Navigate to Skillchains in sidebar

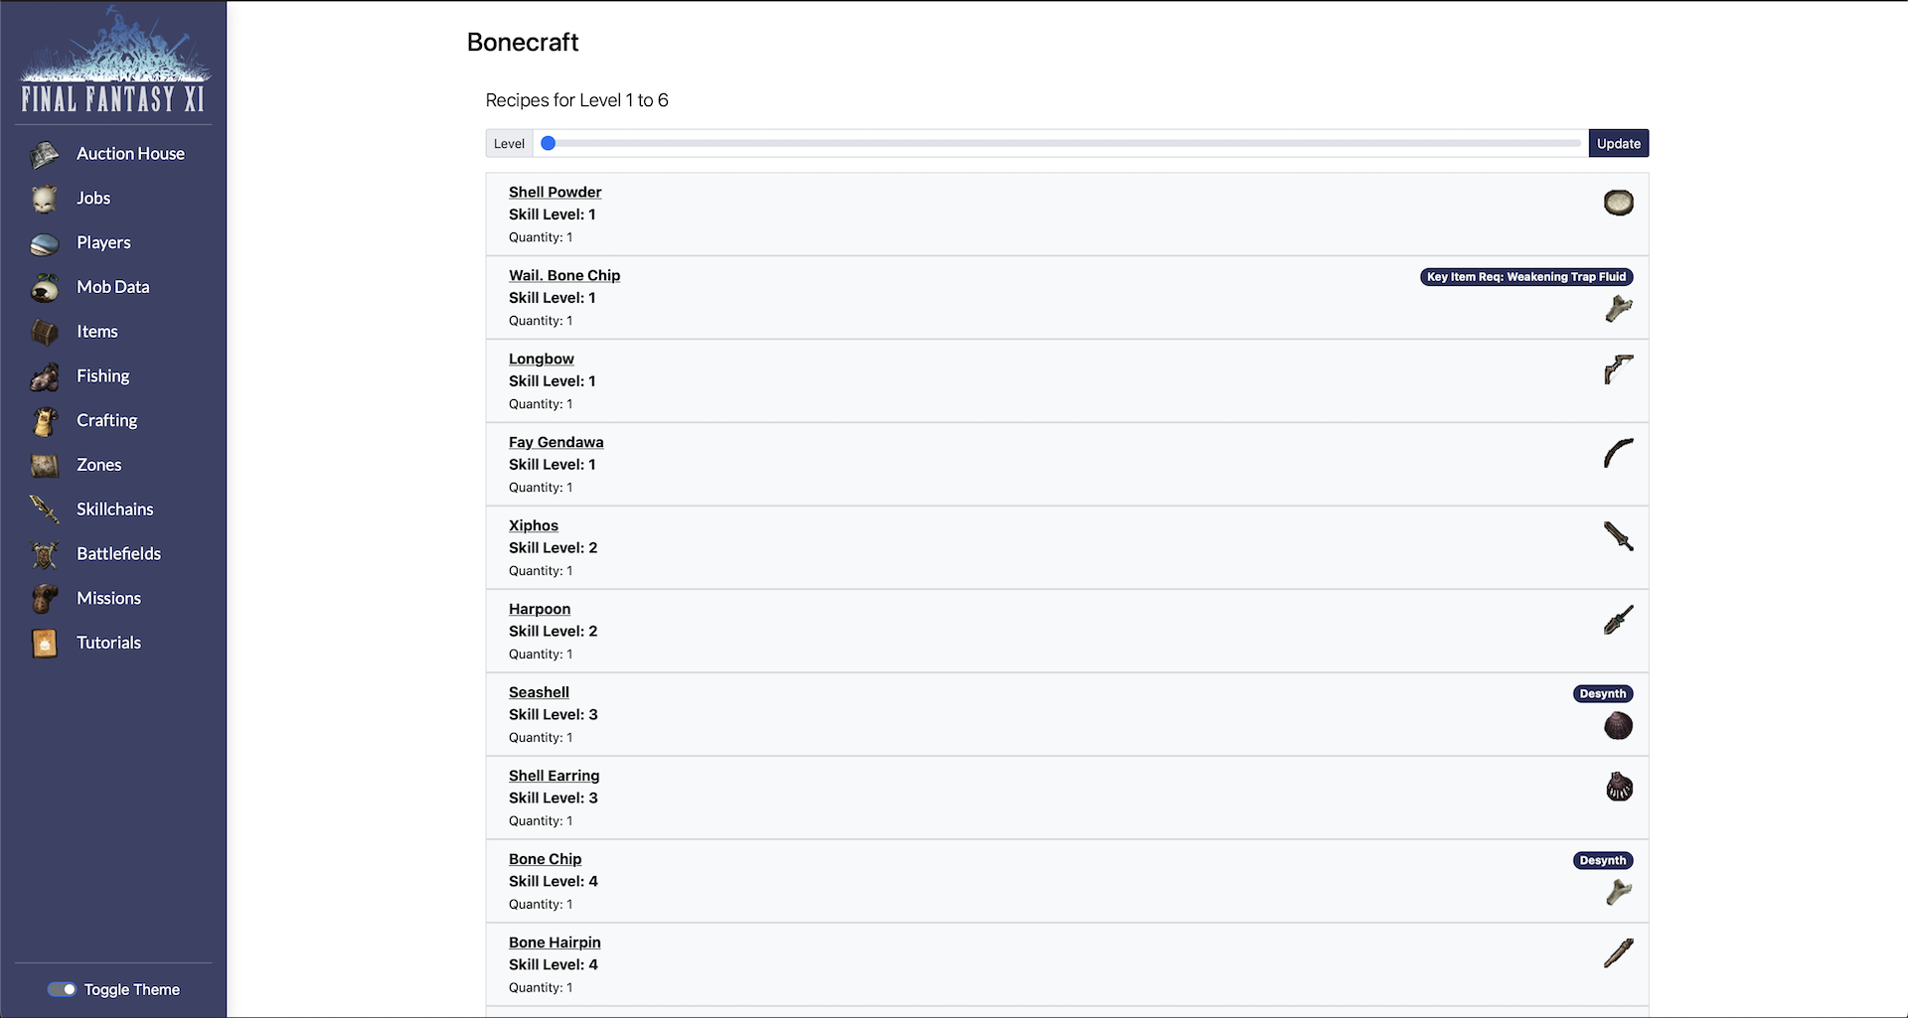114,509
